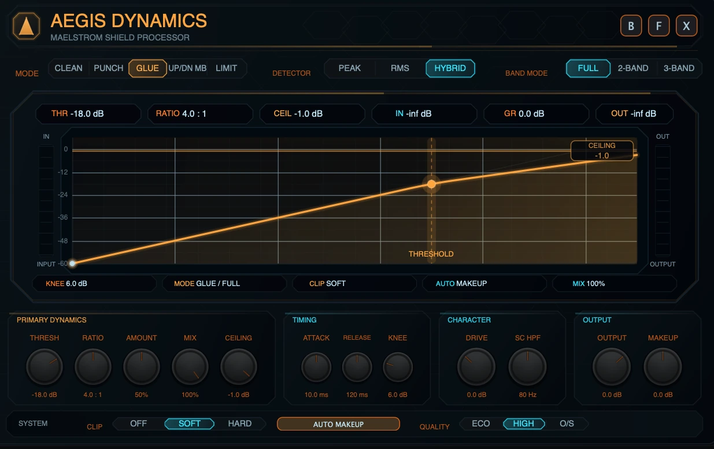Viewport: 714px width, 449px height.
Task: Select PUNCH mode
Action: [108, 68]
